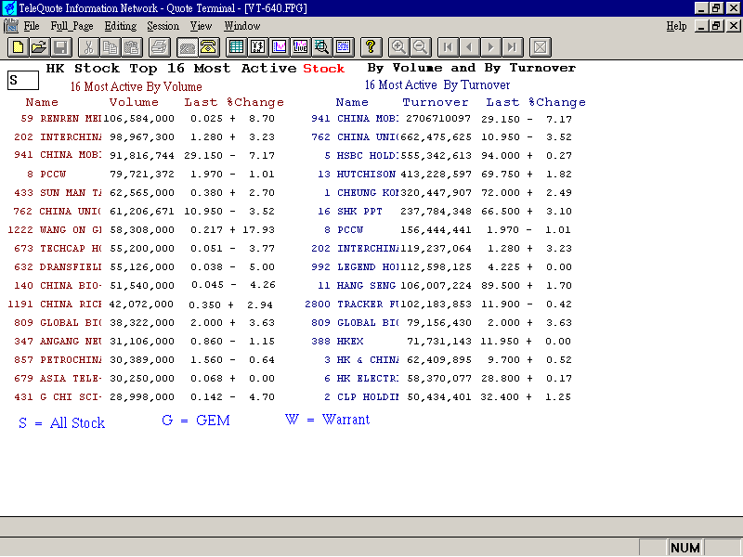Open the Session menu

pyautogui.click(x=163, y=26)
